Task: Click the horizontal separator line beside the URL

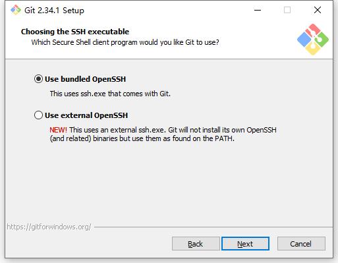Action: tap(213, 227)
